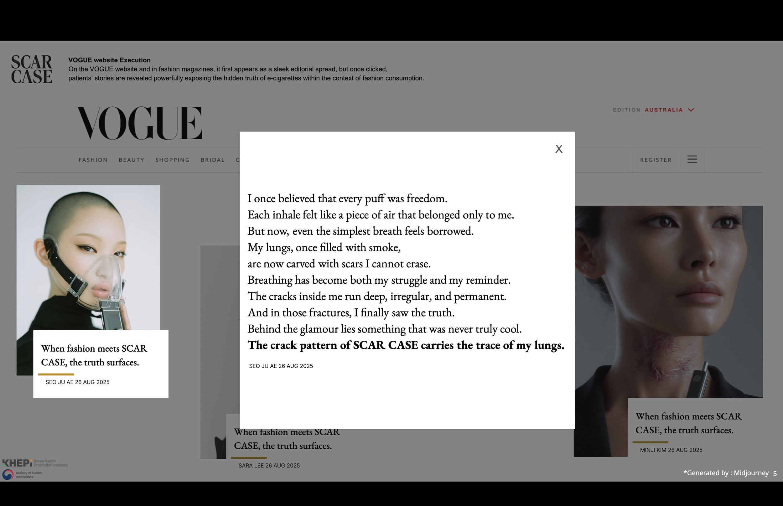Click the "*Generated by : Midjourney" note
783x506 pixels.
click(726, 473)
